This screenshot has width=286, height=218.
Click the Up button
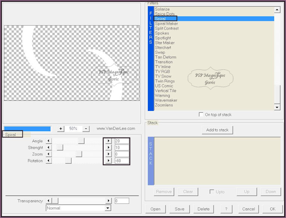[x=247, y=192]
